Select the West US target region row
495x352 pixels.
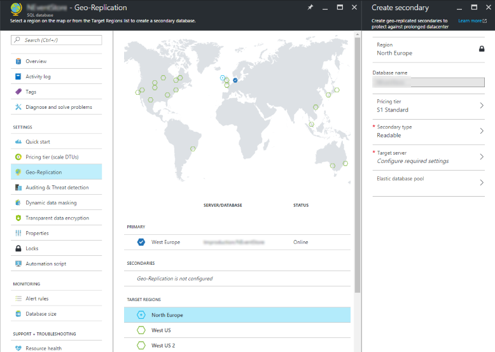[x=237, y=330]
